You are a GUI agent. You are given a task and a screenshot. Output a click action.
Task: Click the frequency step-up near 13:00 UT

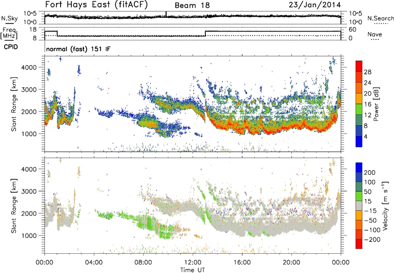(205, 34)
